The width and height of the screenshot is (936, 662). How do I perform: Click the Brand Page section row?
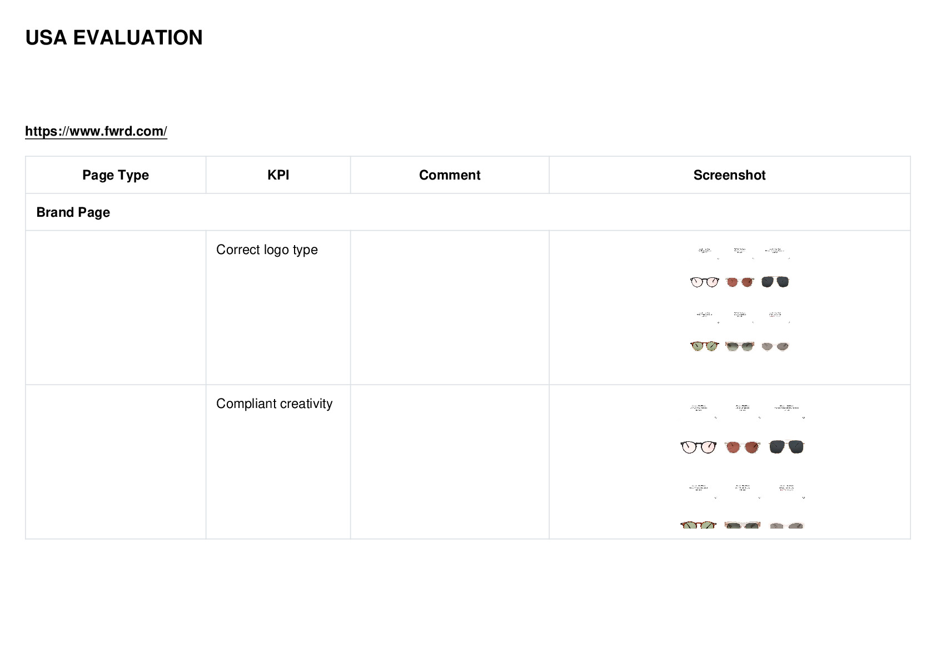click(467, 212)
